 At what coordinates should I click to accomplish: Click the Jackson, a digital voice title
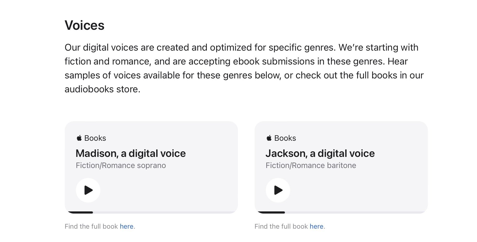[x=320, y=154]
